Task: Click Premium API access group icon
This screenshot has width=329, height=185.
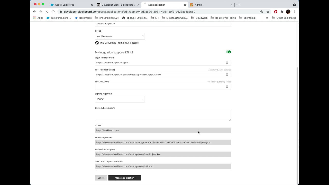Action: click(97, 43)
